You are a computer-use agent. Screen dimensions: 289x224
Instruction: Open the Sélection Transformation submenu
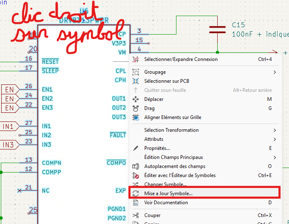[x=205, y=130]
